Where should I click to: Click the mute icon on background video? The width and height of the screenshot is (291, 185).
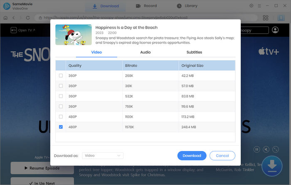[266, 149]
